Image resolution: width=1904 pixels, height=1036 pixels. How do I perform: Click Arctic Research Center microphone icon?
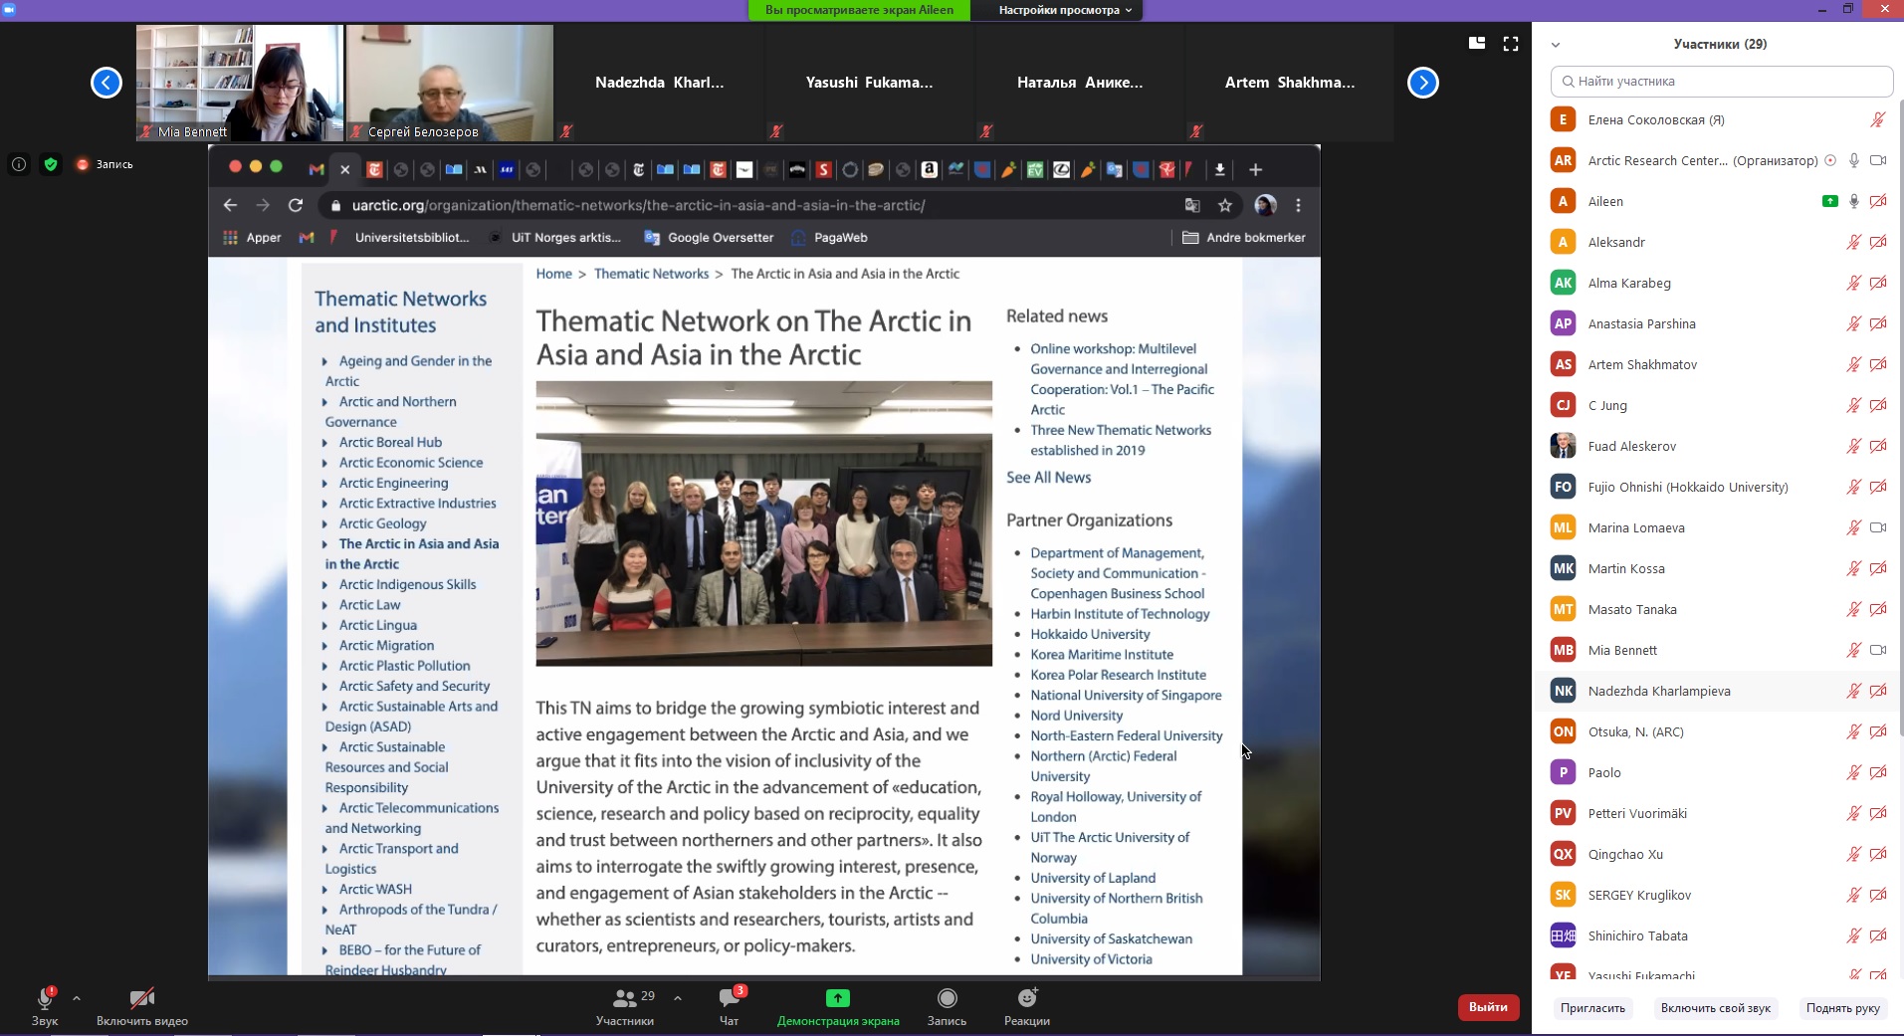(x=1853, y=160)
